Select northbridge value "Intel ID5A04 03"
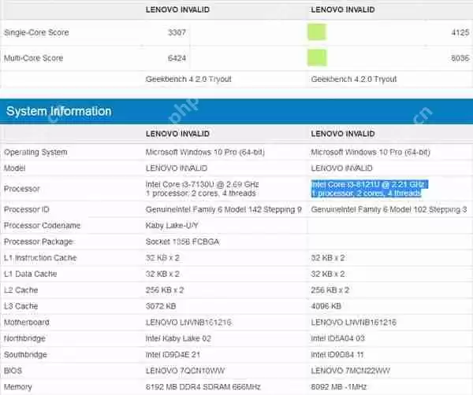Screen dimensions: 473x395 point(338,338)
